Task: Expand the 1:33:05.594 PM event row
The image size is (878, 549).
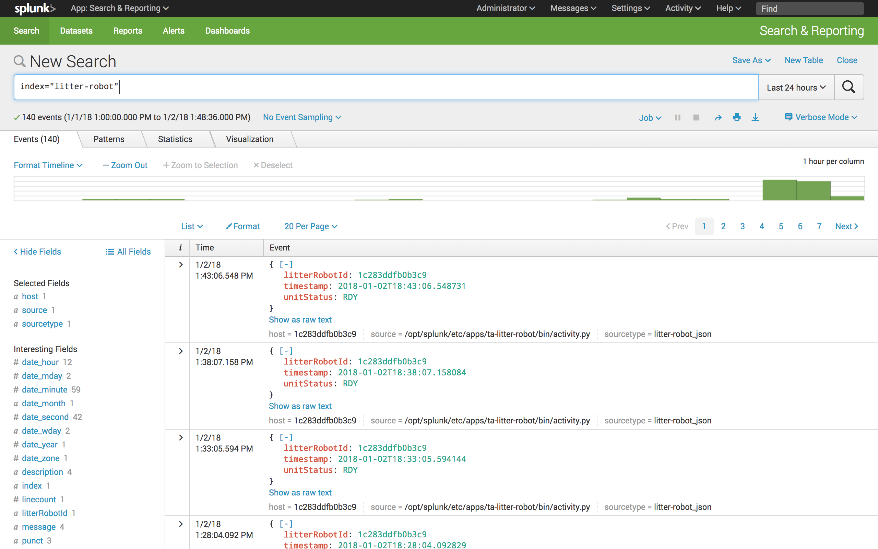Action: click(x=181, y=437)
